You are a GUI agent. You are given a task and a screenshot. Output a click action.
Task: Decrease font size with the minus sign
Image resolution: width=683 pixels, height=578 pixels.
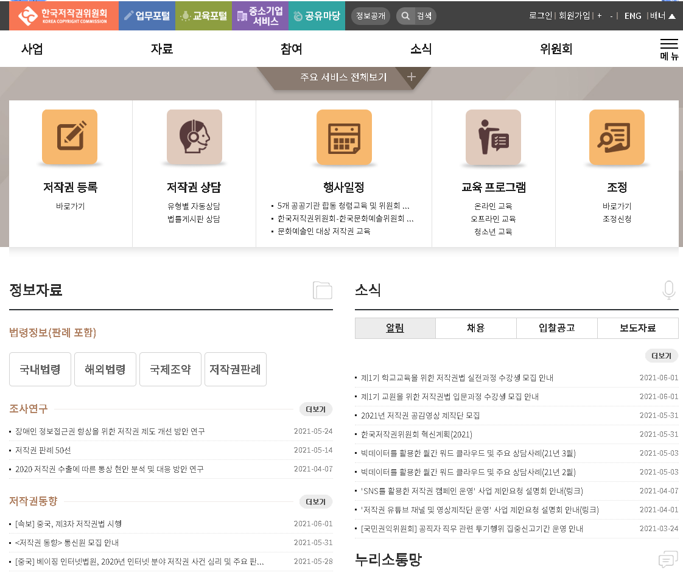pos(611,16)
